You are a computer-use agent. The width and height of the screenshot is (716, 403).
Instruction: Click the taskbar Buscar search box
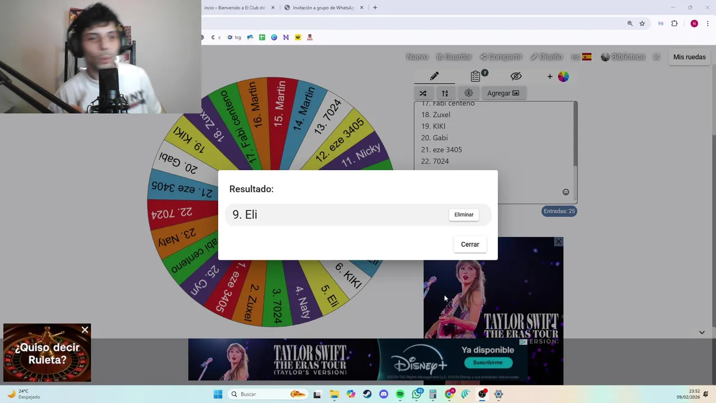click(267, 394)
